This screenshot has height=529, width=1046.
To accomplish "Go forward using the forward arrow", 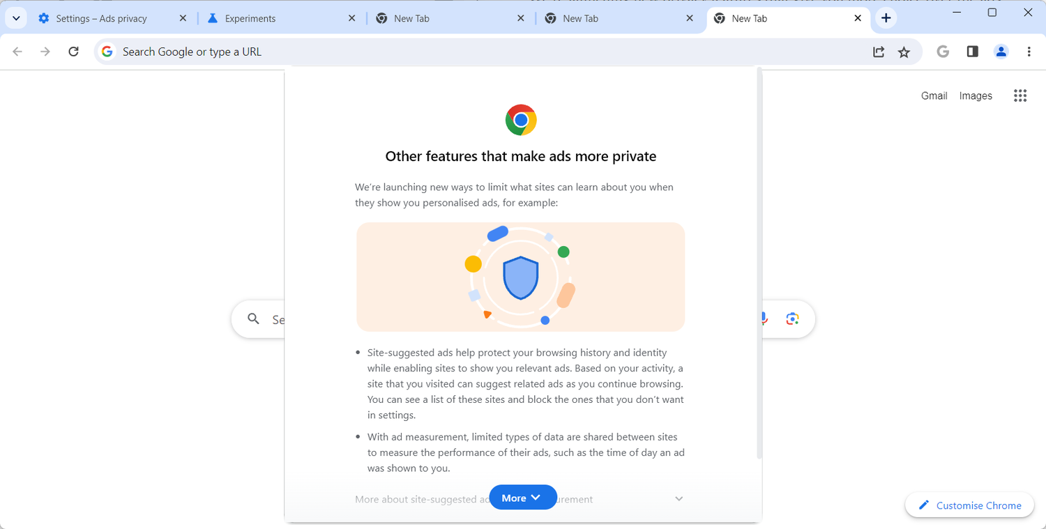I will tap(45, 52).
